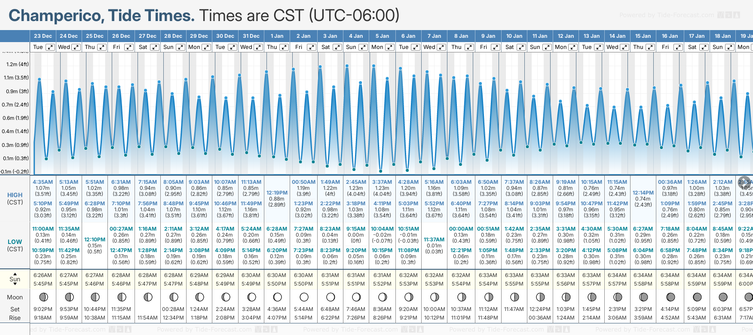Viewport: 753px width, 335px height.
Task: Expand the Fri 9 Jan column
Action: [x=495, y=47]
